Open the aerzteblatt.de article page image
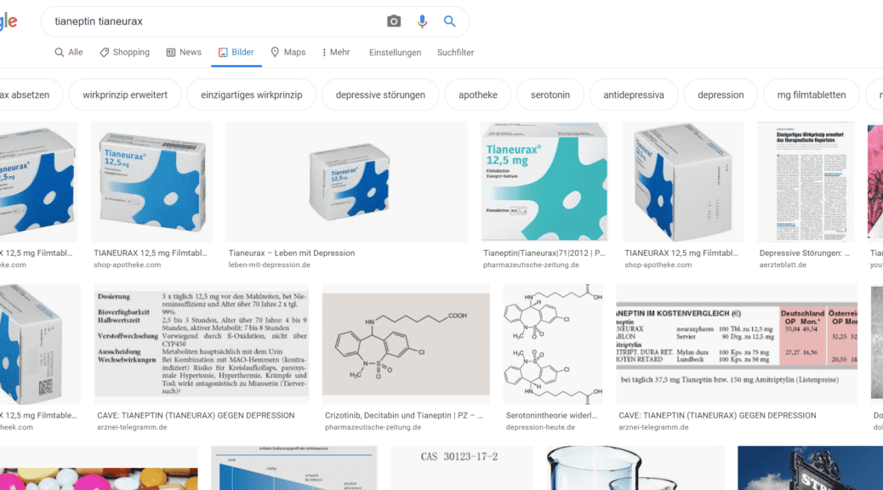 click(806, 182)
